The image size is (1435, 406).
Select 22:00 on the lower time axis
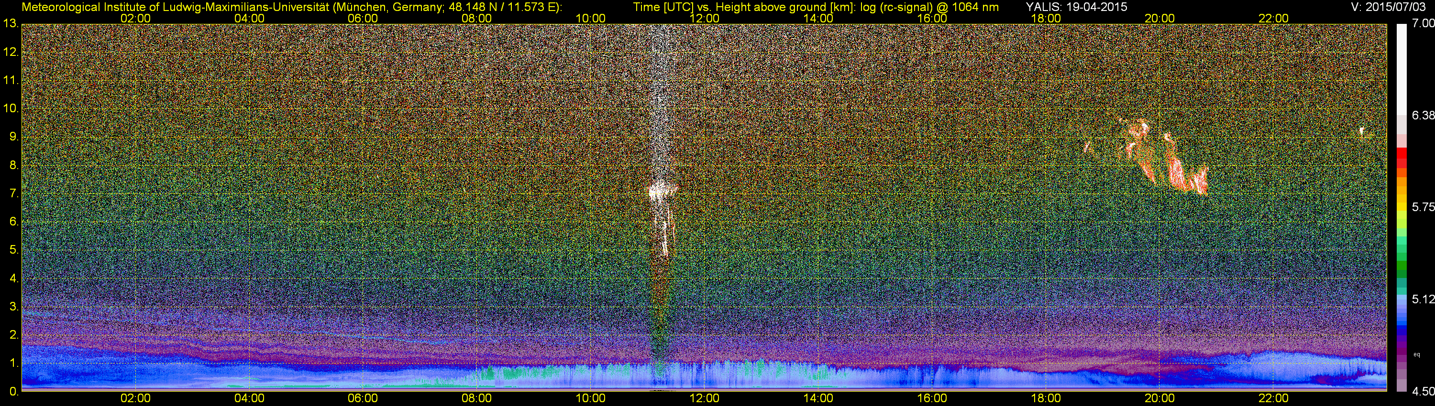pos(1273,399)
